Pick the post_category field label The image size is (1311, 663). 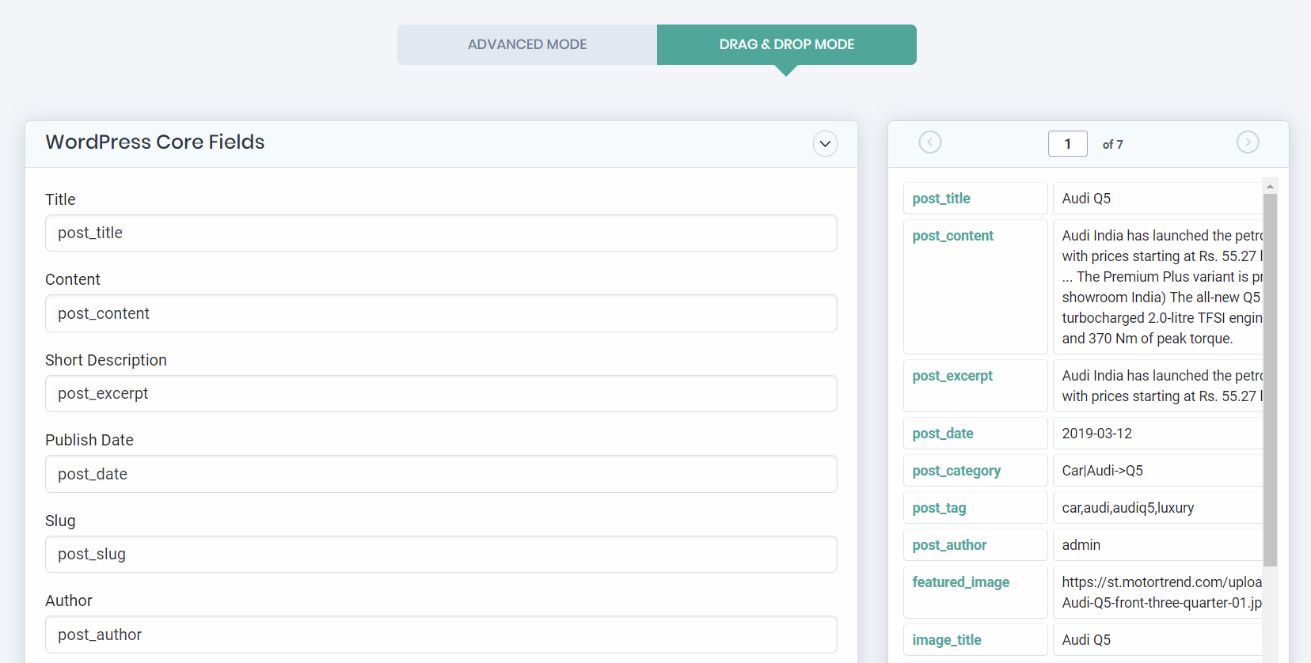[956, 471]
